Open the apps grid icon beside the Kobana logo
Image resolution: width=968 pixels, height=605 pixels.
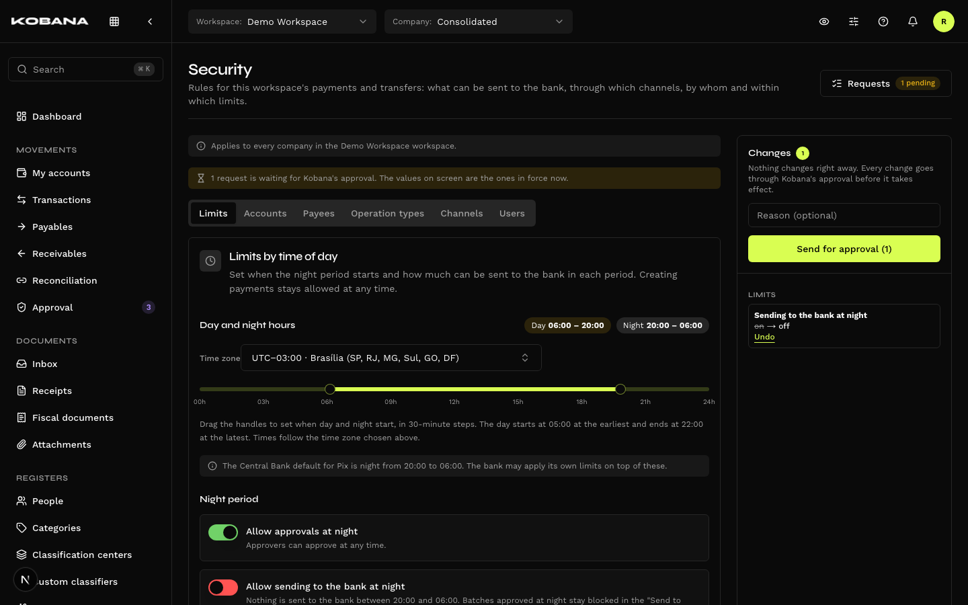114,22
